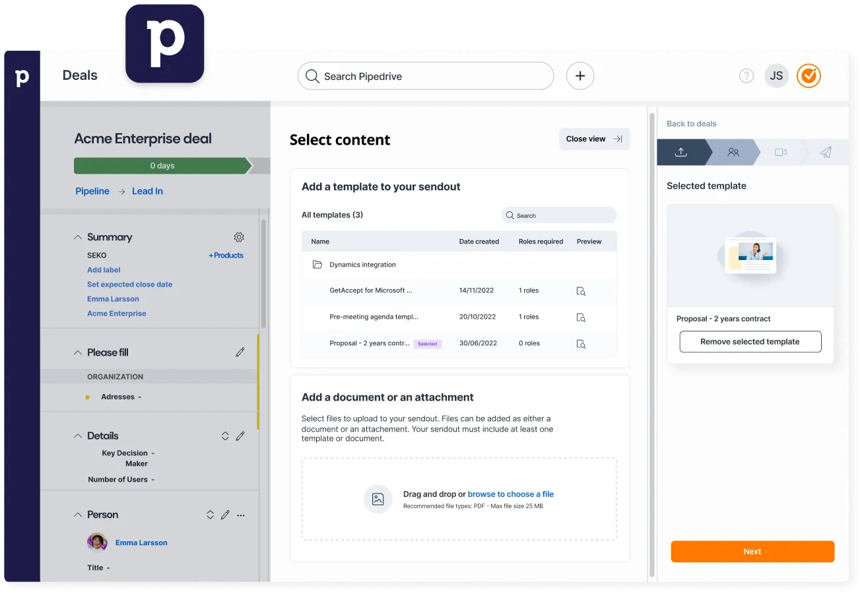Go to the recipients step tab
Screen dimensions: 862x594
click(733, 152)
